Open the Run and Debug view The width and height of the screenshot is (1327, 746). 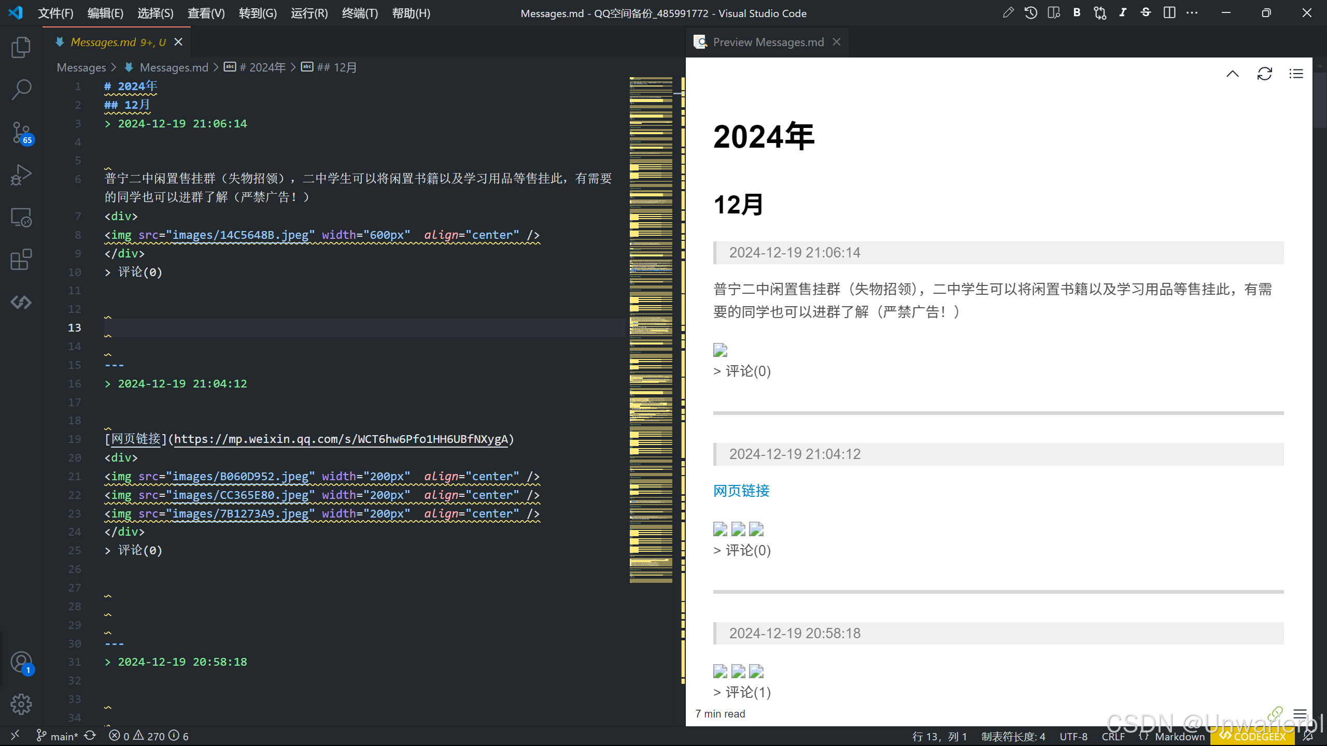[x=21, y=175]
